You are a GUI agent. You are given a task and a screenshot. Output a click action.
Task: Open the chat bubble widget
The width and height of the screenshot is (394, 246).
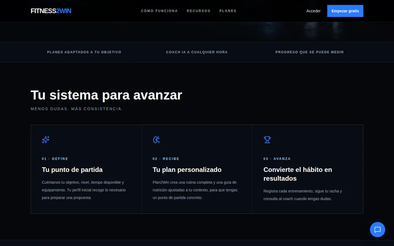click(377, 230)
